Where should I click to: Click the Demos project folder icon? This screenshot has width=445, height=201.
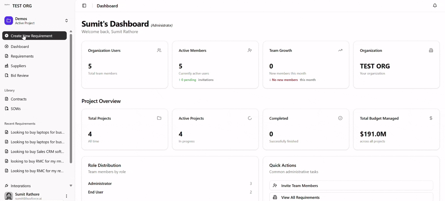pyautogui.click(x=9, y=21)
